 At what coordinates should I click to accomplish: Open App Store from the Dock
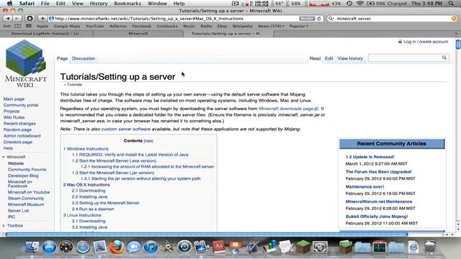point(49,247)
